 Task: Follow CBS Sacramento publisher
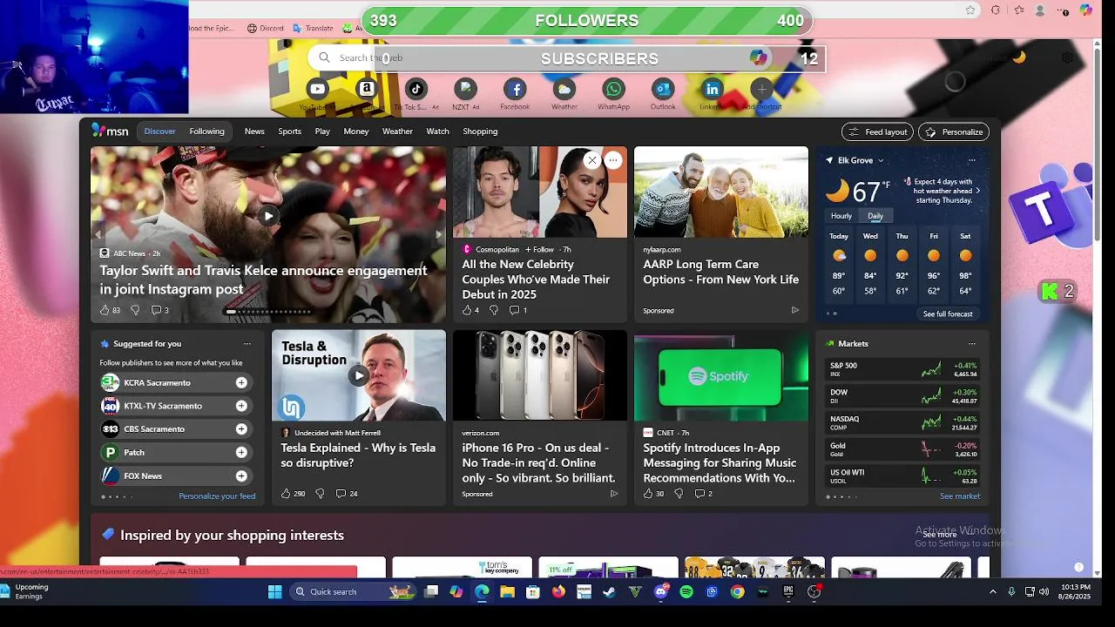[241, 429]
